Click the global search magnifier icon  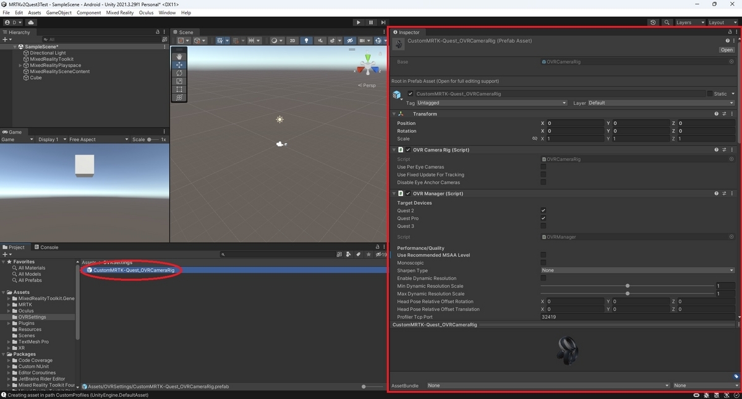[667, 22]
